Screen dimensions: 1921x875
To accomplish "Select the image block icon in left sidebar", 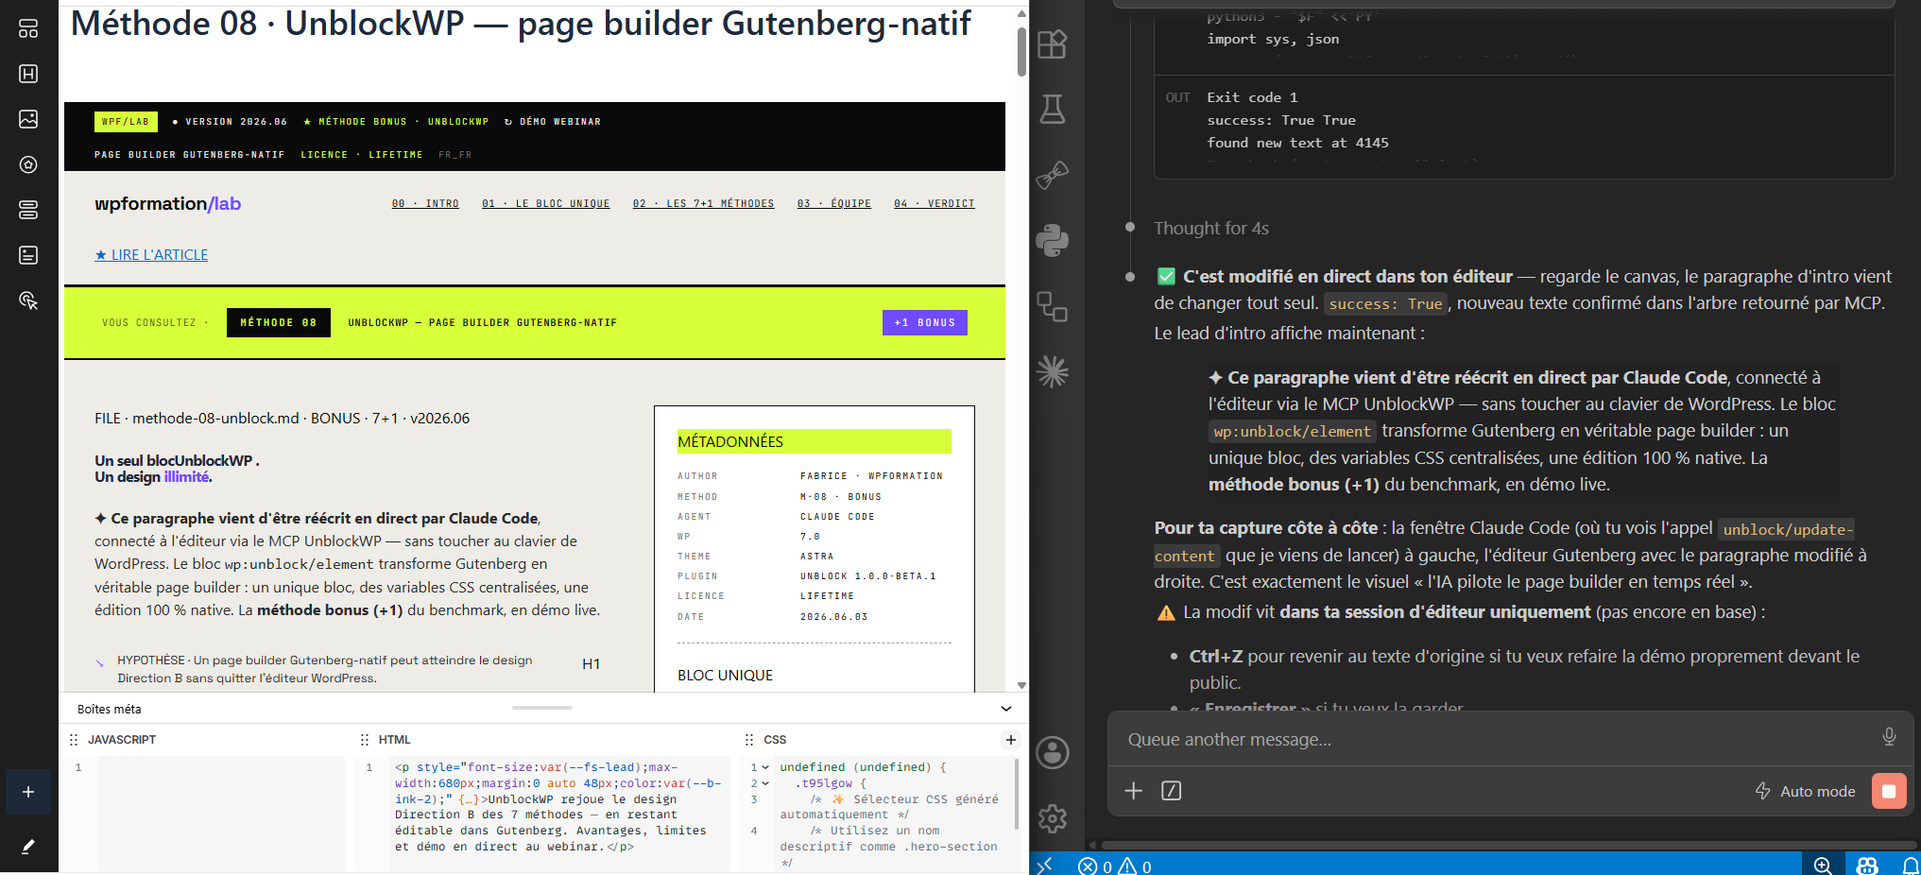I will point(28,119).
